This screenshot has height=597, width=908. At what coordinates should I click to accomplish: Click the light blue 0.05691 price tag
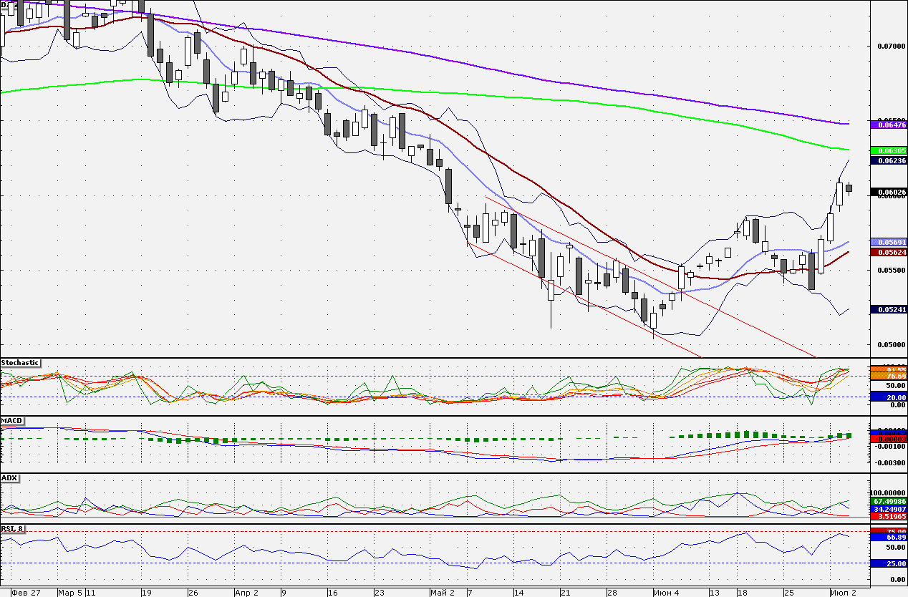coord(889,242)
